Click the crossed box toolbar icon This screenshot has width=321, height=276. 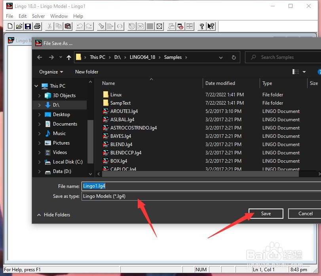click(x=159, y=26)
